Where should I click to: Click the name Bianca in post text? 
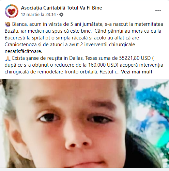click(20, 24)
